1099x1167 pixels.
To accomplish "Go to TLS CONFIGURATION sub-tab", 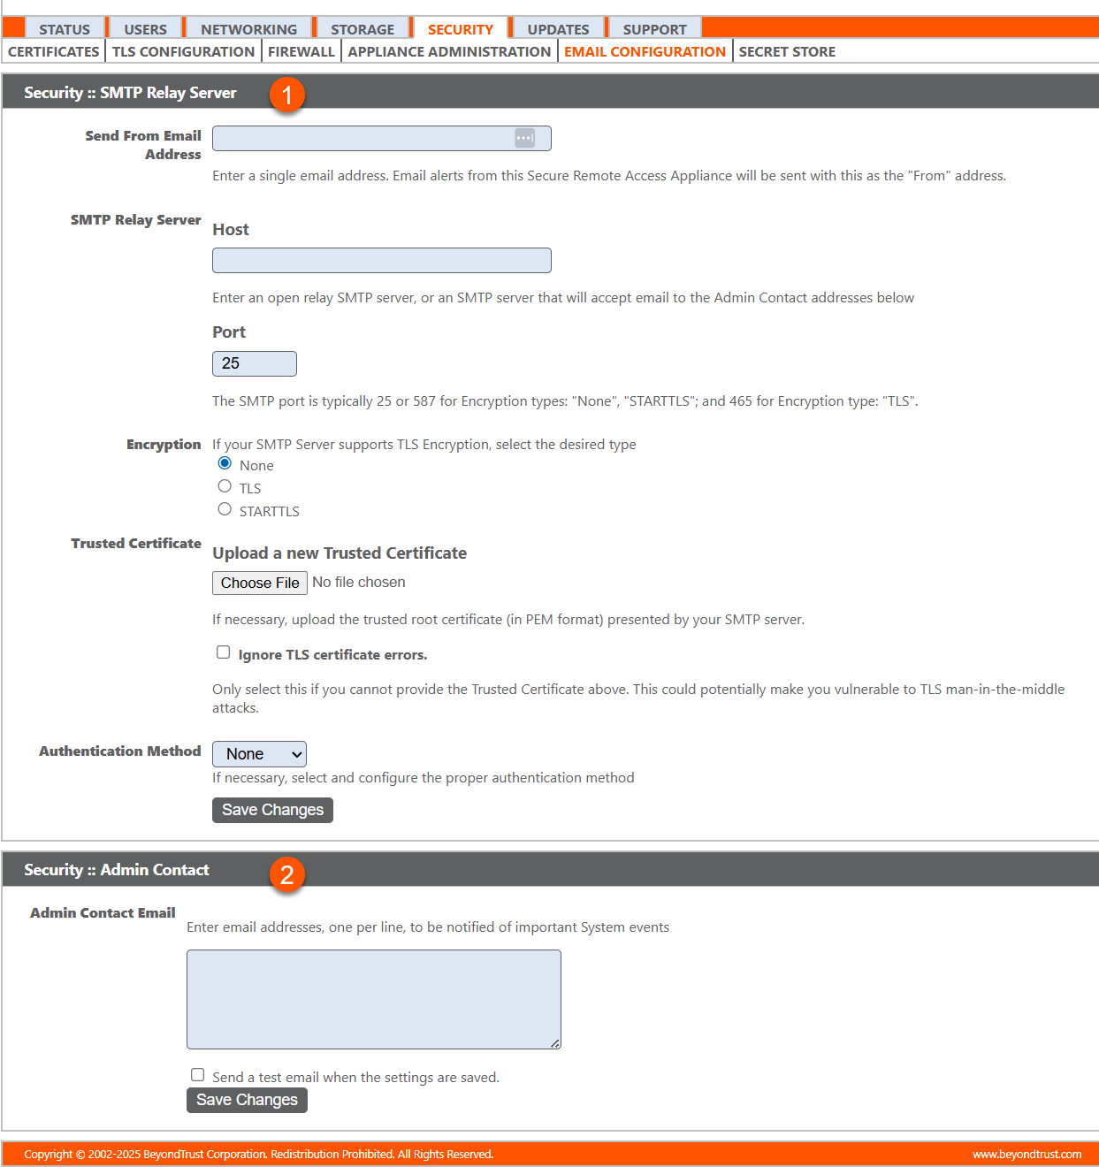I will tap(183, 51).
